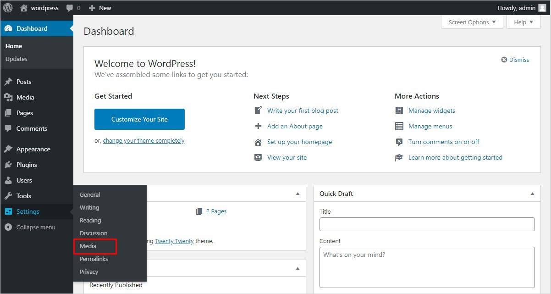This screenshot has width=551, height=294.
Task: Click the Manage widgets link
Action: pos(431,111)
